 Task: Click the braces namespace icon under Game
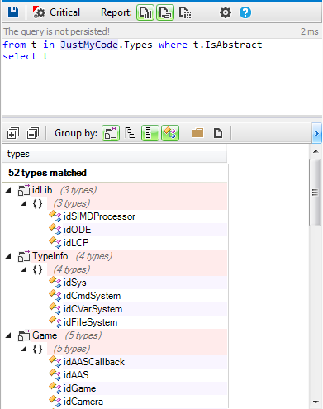pyautogui.click(x=37, y=349)
